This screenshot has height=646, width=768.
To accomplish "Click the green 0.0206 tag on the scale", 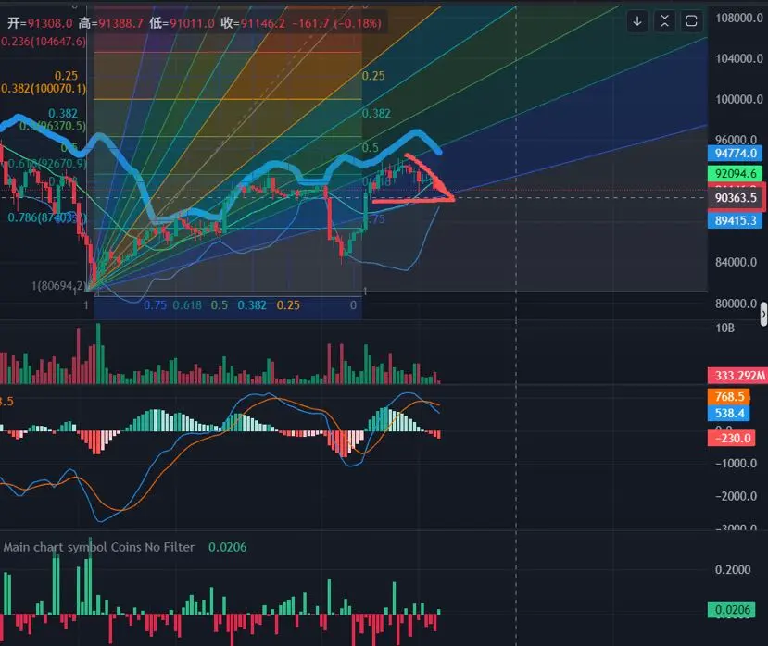I will point(731,609).
